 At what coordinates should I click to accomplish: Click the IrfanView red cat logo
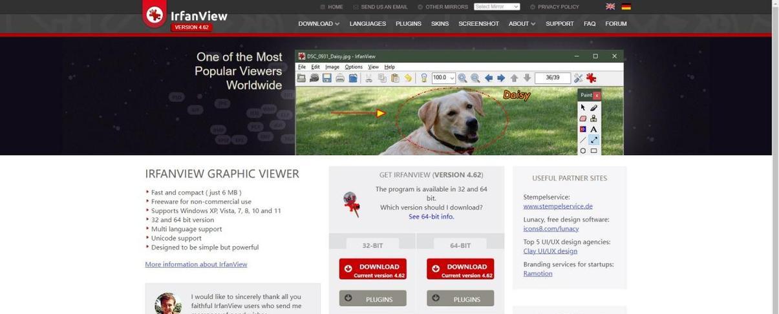(155, 14)
